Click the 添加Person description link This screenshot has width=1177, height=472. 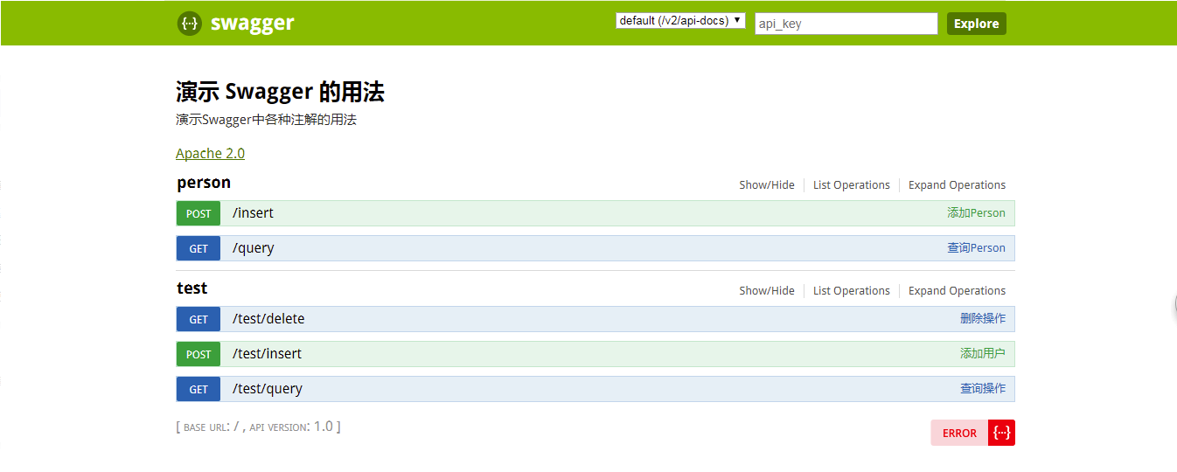click(976, 213)
